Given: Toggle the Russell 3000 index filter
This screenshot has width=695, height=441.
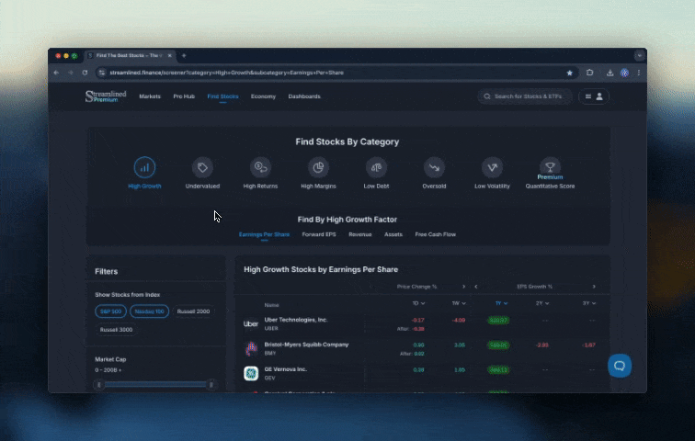Looking at the screenshot, I should (x=116, y=330).
